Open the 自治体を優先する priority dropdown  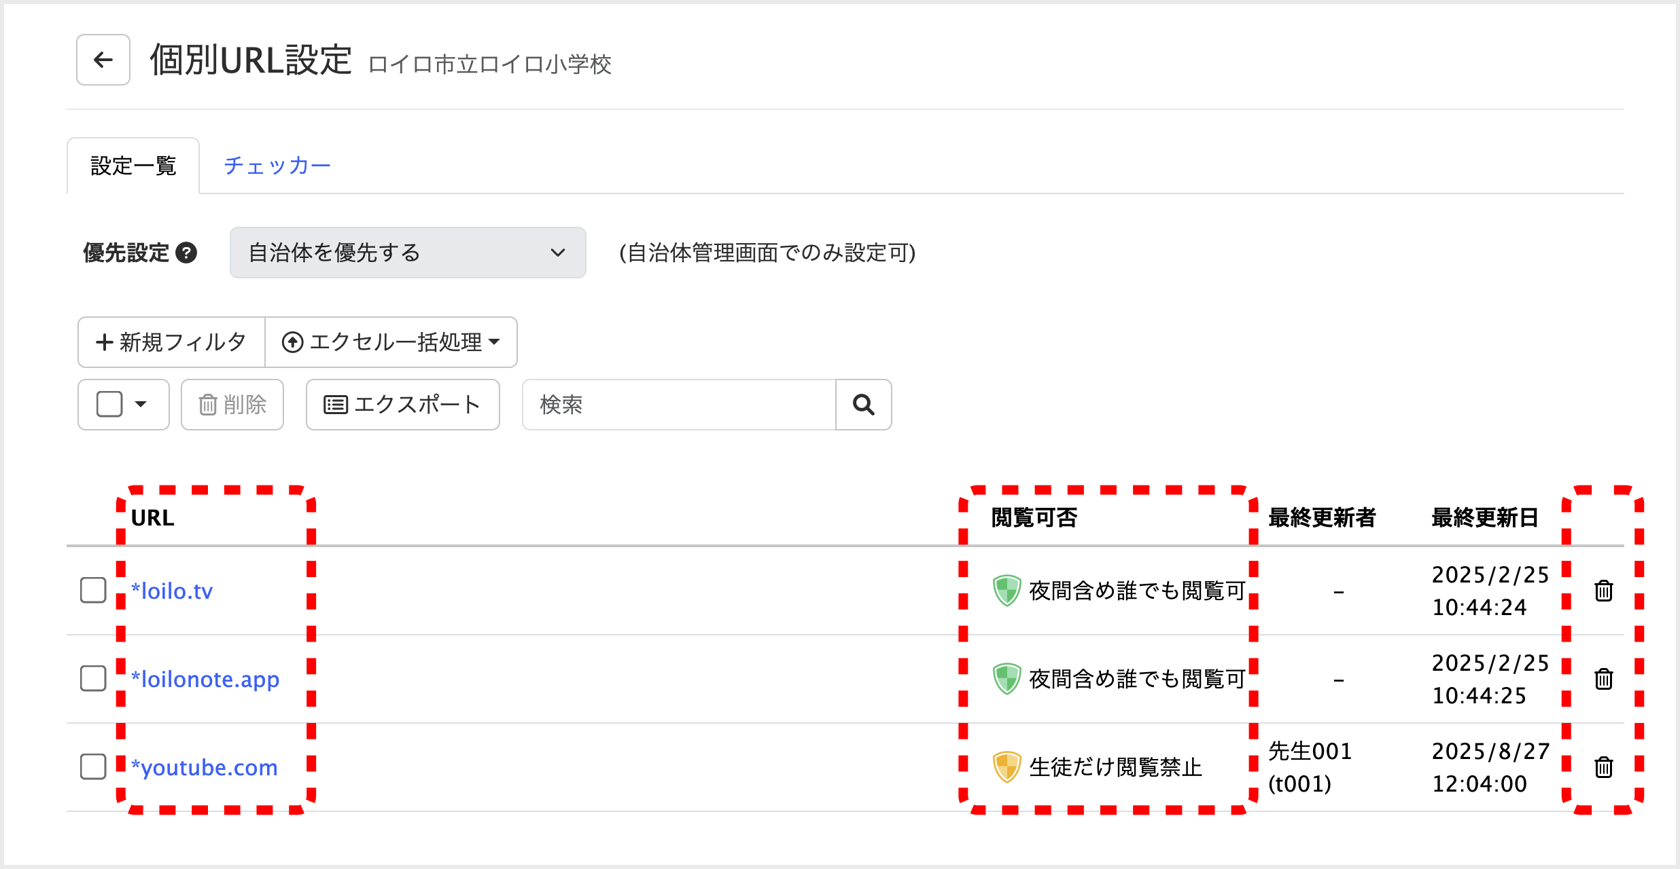[x=408, y=253]
